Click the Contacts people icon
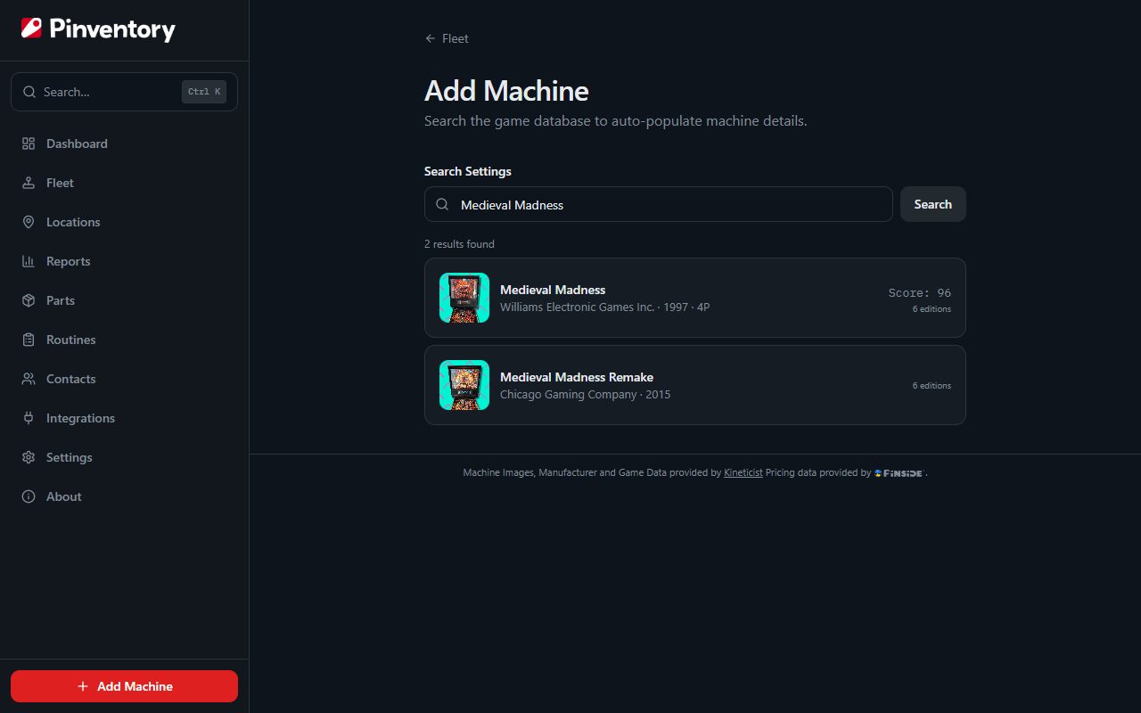 click(29, 379)
